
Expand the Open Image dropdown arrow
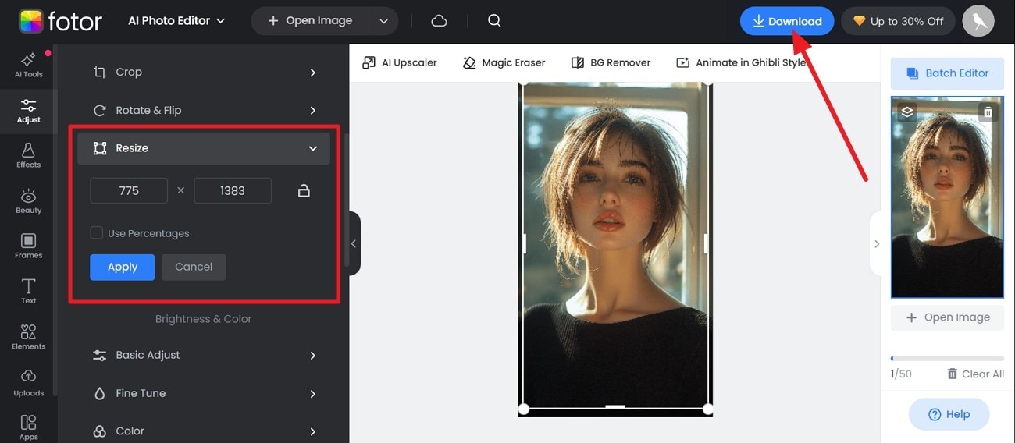(x=383, y=21)
